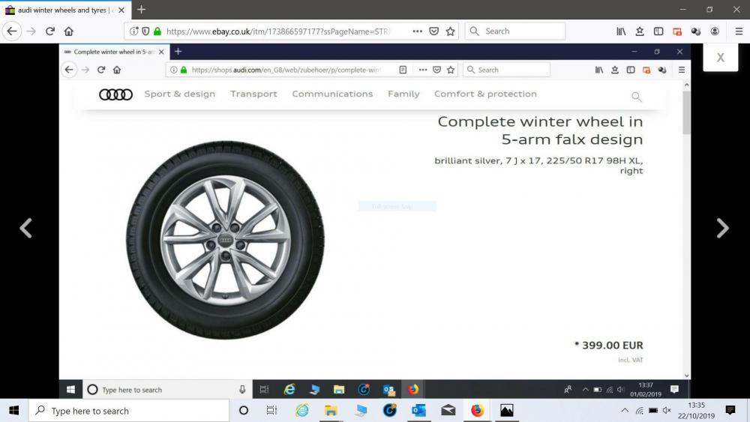Go back in outer Firefox window
750x422 pixels.
click(11, 31)
